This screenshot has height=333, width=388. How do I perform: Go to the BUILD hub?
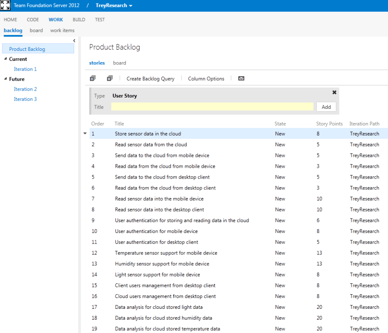coord(79,19)
